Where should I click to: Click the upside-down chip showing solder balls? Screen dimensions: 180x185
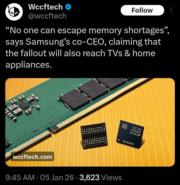[x=94, y=135]
